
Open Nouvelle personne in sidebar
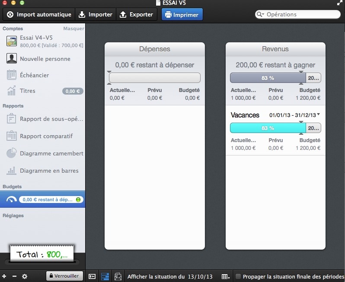point(43,59)
